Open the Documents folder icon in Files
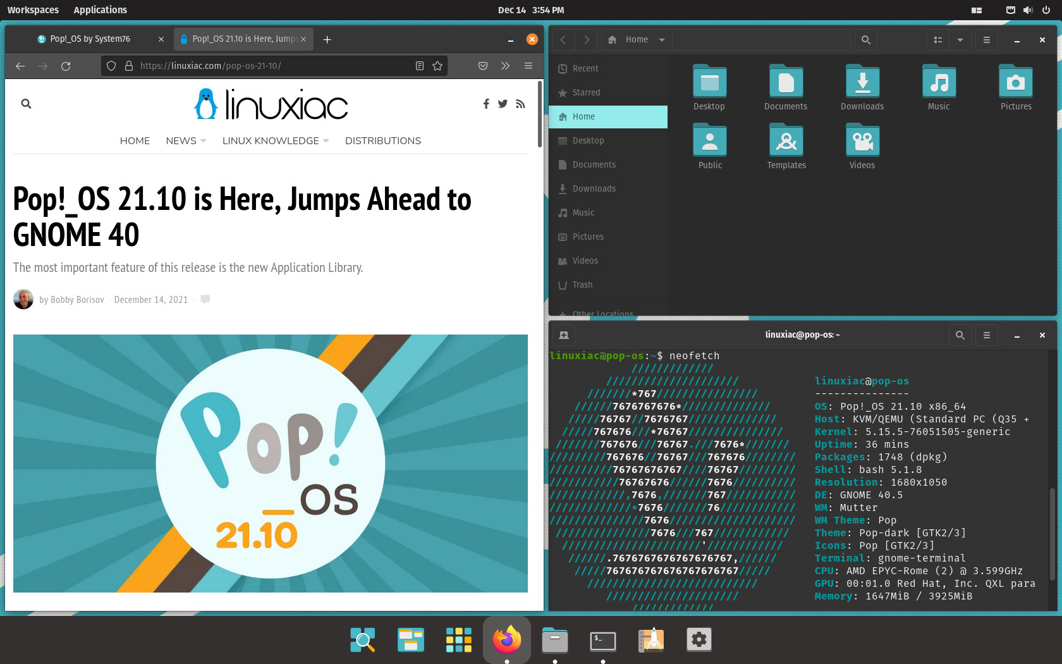 click(786, 87)
